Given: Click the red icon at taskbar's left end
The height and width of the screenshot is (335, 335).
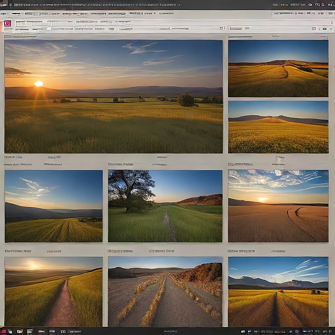Looking at the screenshot, I should tap(4, 332).
